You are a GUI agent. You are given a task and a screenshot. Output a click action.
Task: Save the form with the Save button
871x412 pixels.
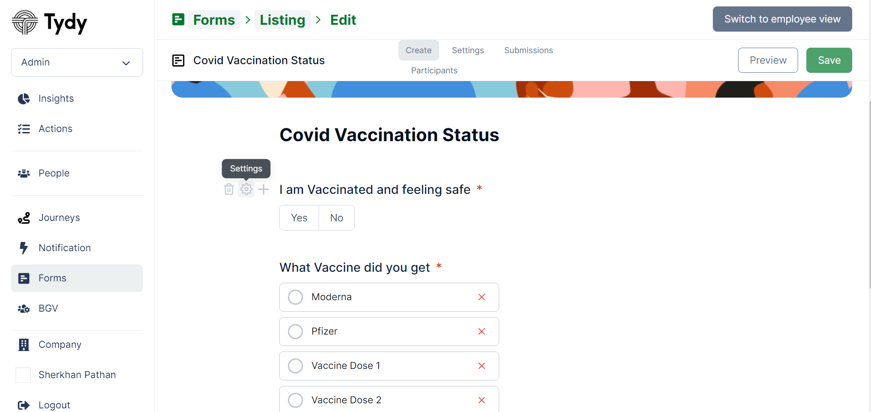click(x=829, y=60)
